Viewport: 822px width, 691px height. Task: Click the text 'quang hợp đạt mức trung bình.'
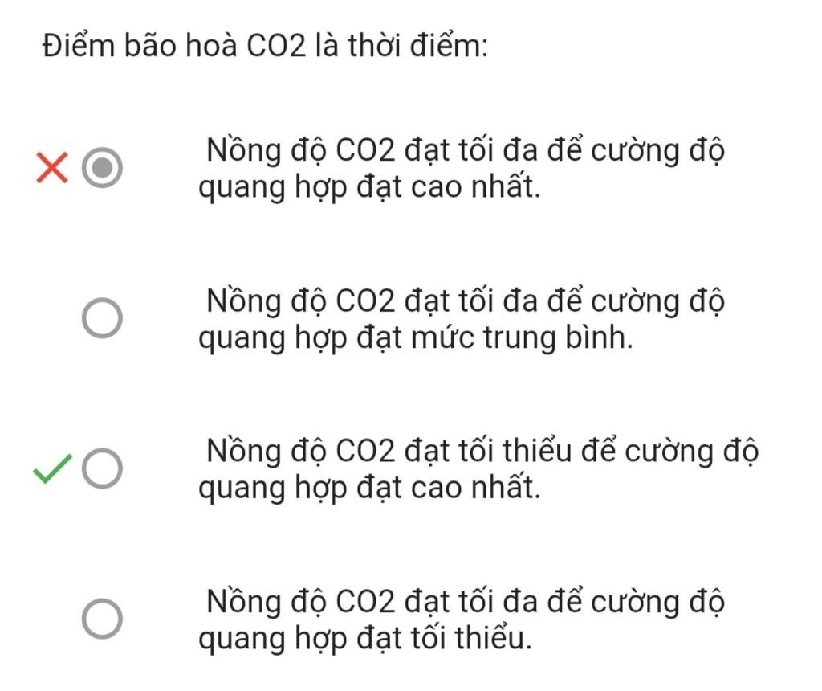point(416,338)
